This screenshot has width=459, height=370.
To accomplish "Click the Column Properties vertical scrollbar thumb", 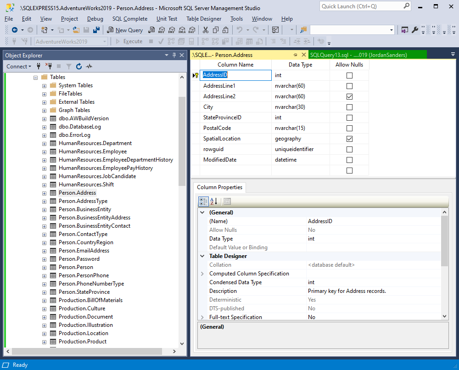I will point(444,241).
